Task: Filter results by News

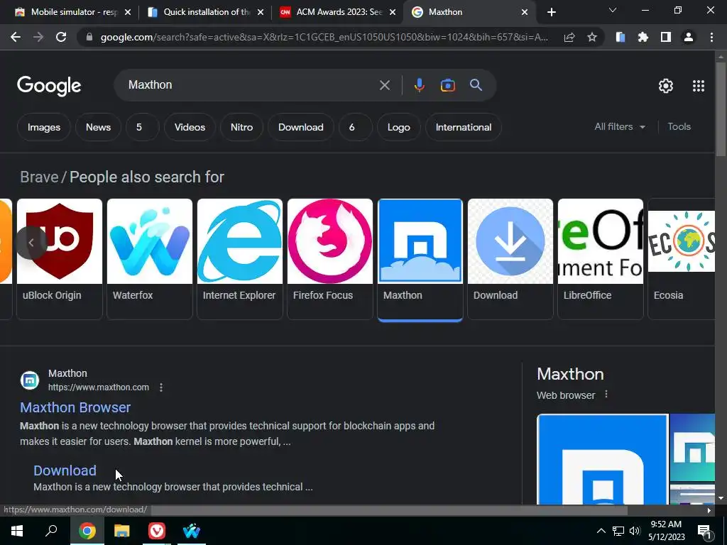Action: click(98, 127)
